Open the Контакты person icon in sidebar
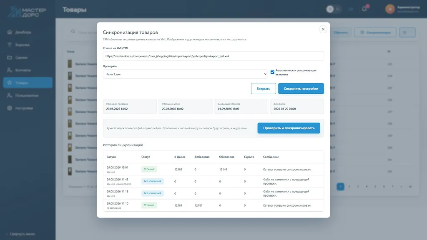The height and width of the screenshot is (240, 427). point(10,70)
